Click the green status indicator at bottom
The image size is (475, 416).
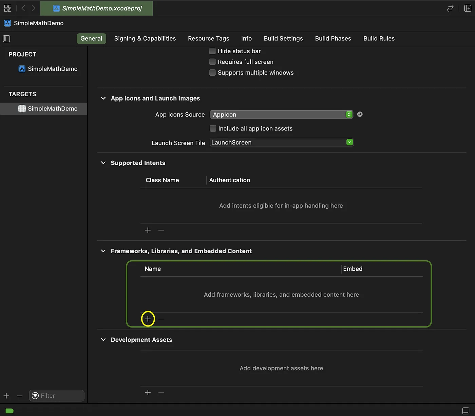pos(9,411)
